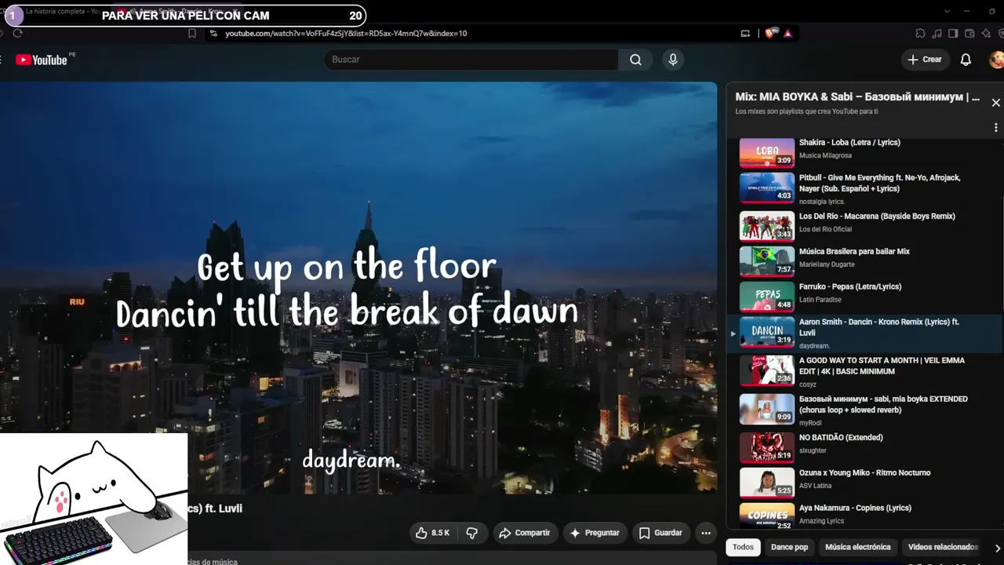Click the YouTube logo to go home

click(41, 60)
